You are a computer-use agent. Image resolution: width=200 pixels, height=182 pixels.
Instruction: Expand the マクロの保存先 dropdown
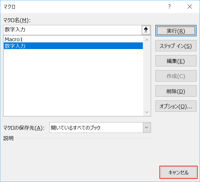[147, 127]
